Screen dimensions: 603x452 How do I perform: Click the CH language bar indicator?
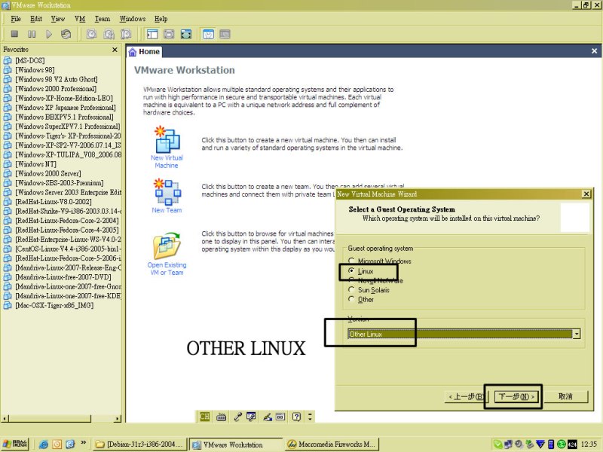point(204,417)
